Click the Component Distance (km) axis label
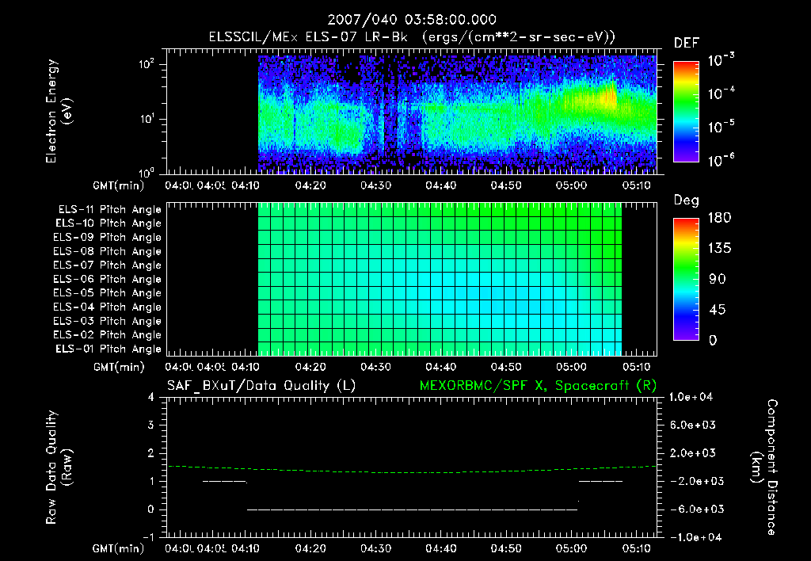811x561 pixels. 764,467
